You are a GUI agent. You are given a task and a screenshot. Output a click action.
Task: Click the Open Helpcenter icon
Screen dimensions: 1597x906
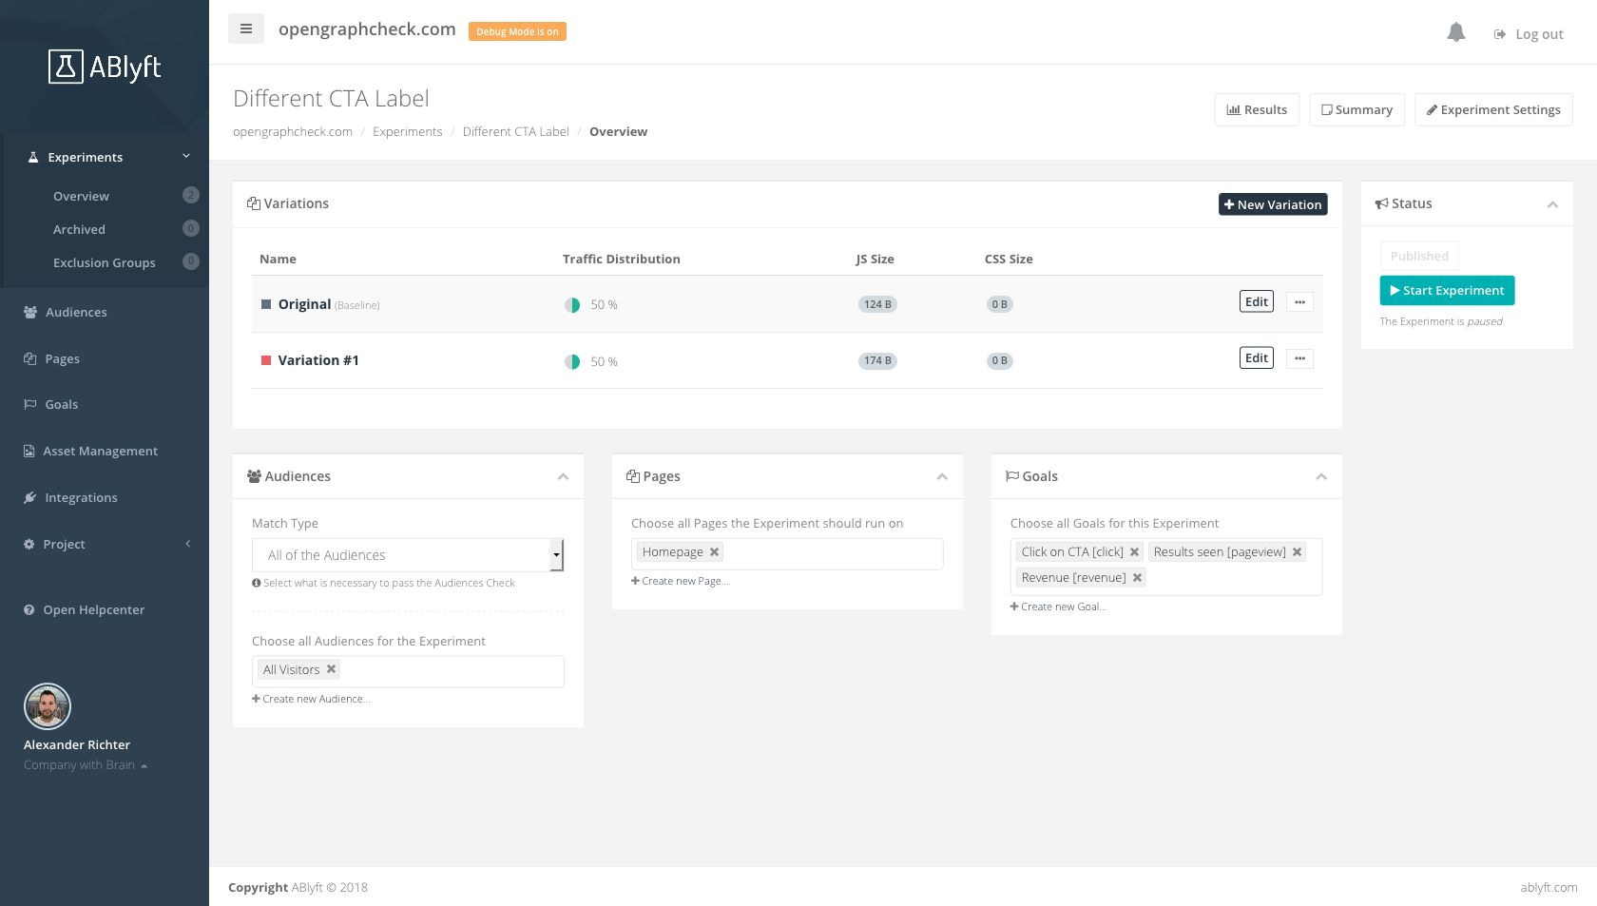[x=29, y=609]
